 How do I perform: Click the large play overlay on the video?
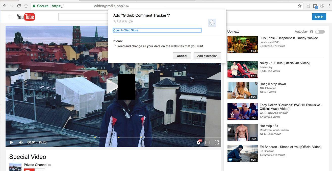pos(112,86)
